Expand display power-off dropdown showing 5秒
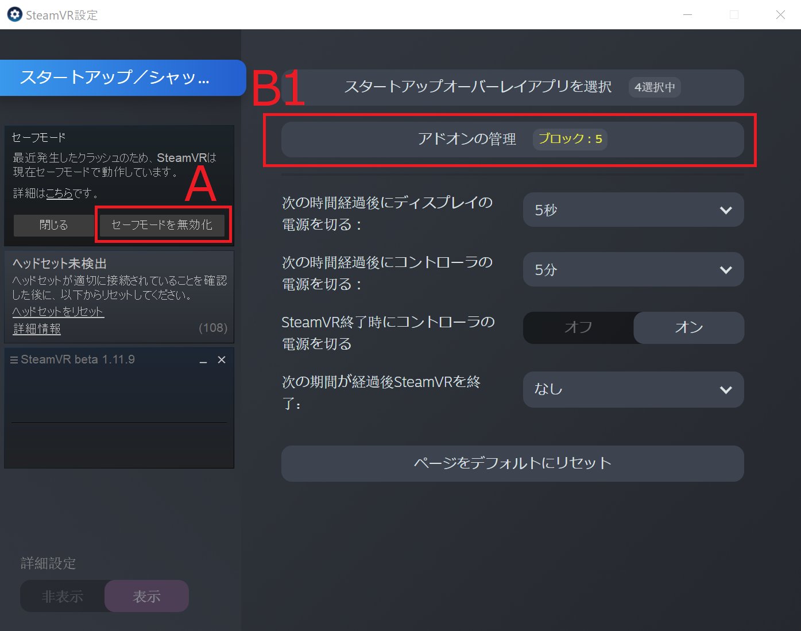 coord(633,210)
